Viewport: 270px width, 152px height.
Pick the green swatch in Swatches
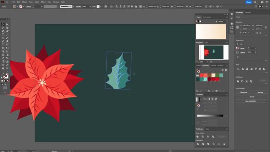click(217, 75)
